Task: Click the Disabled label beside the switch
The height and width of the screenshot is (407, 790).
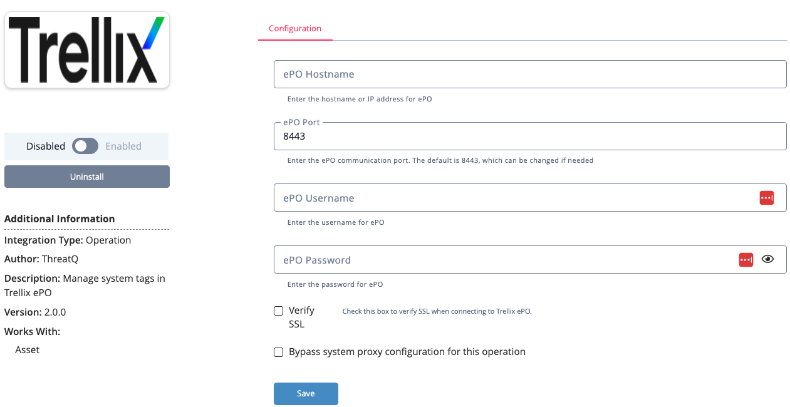Action: coord(46,146)
